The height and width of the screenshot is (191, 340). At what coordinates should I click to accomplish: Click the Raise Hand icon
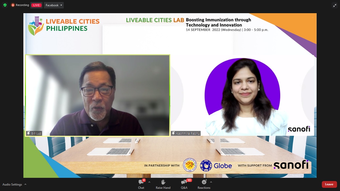[163, 182]
